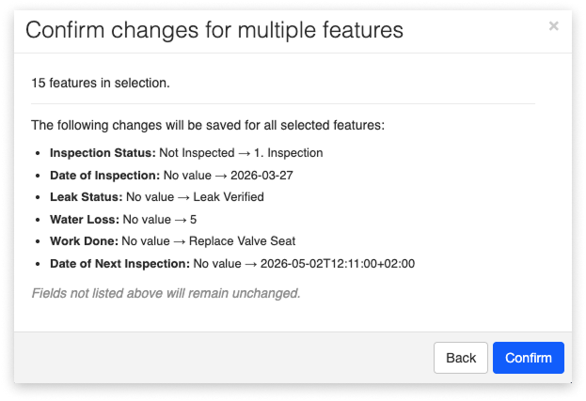Viewport: 586px width, 401px height.
Task: Click the '15 features in selection' text
Action: (x=101, y=83)
